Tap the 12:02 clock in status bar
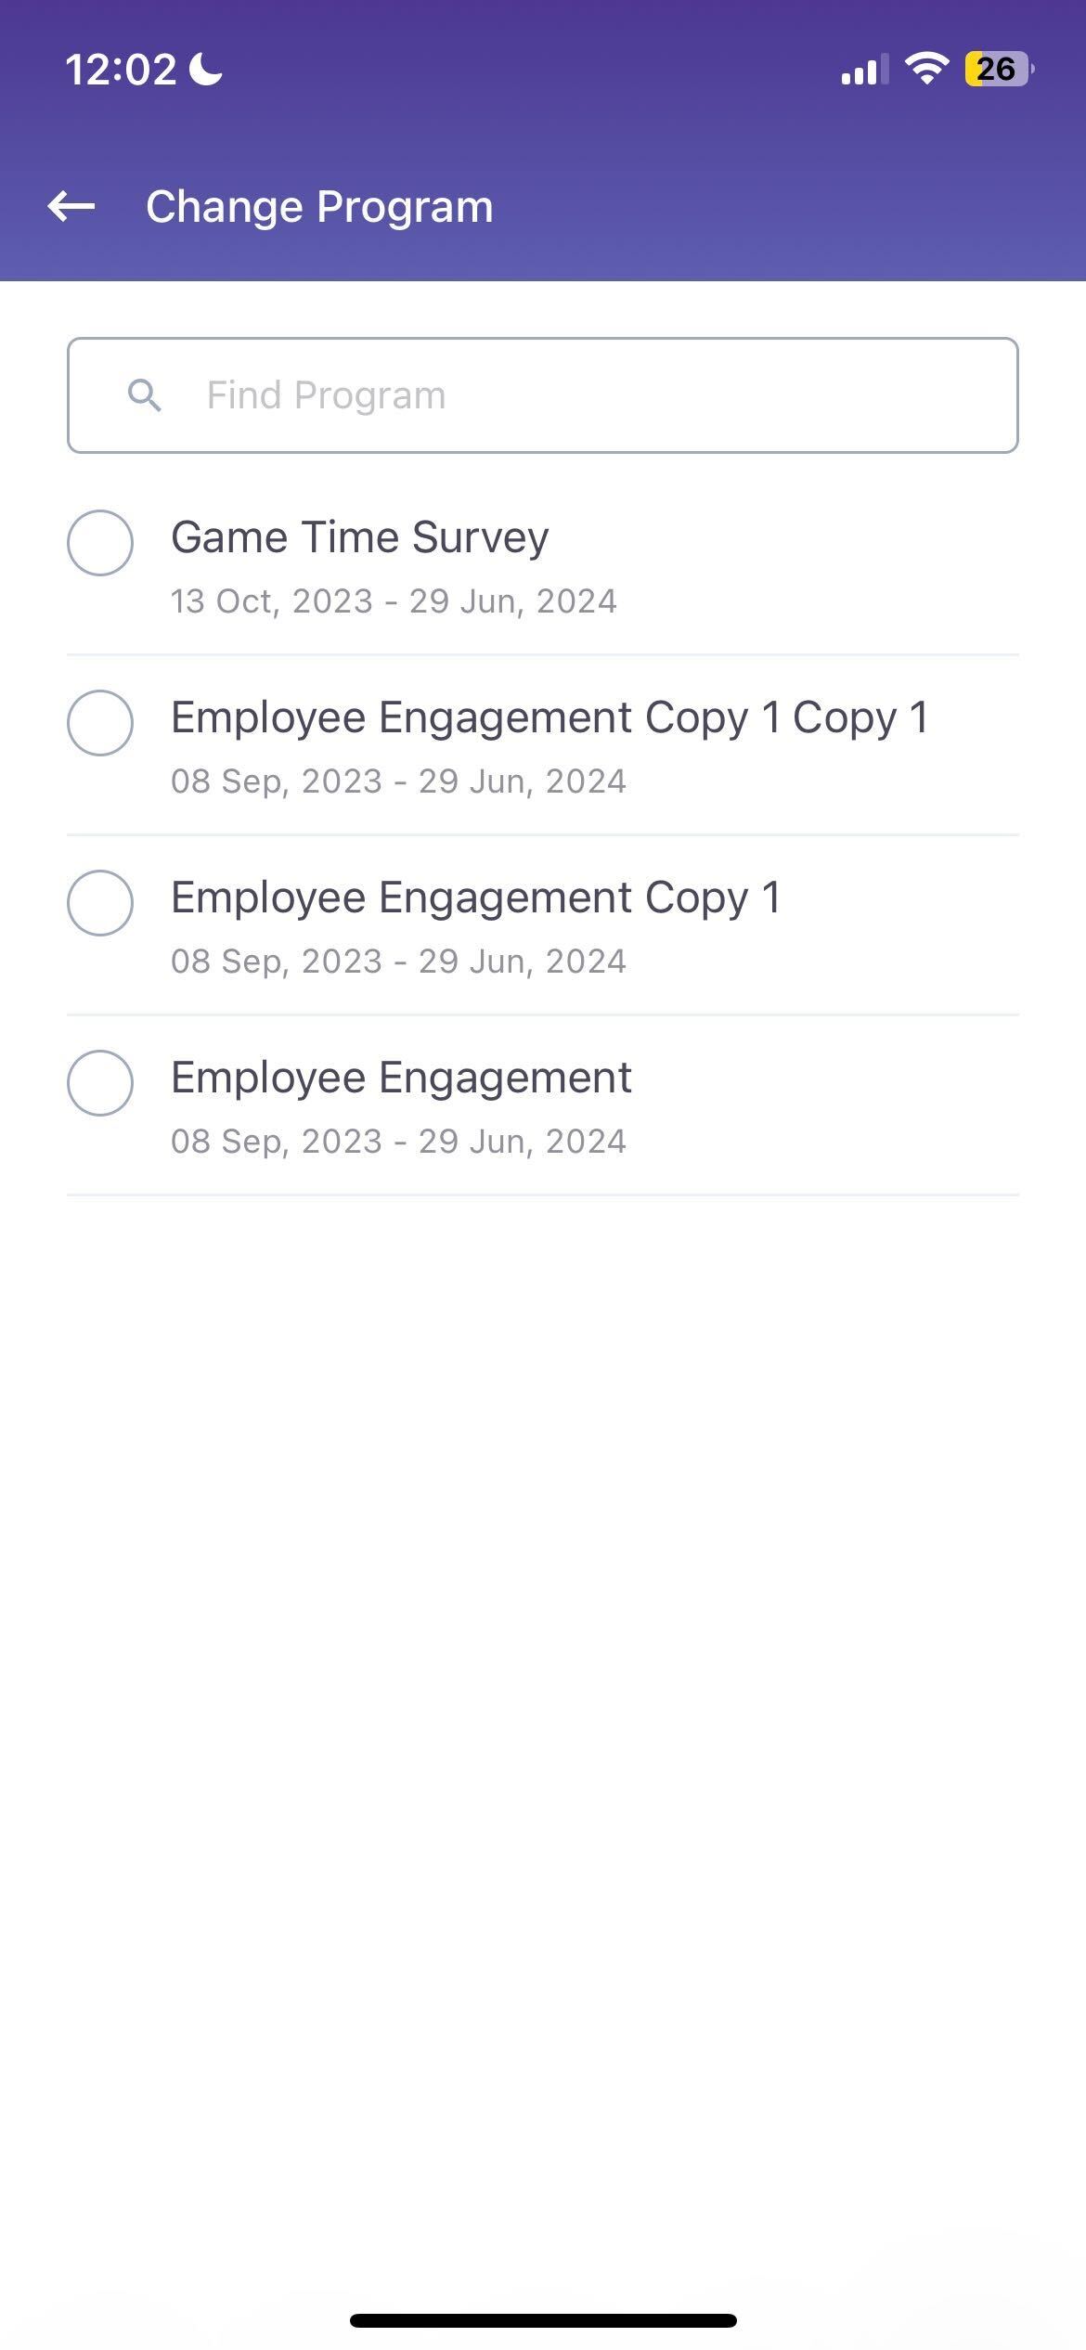The height and width of the screenshot is (2350, 1086). coord(121,70)
